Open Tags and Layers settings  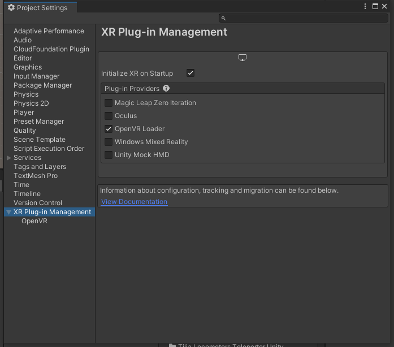tap(40, 167)
